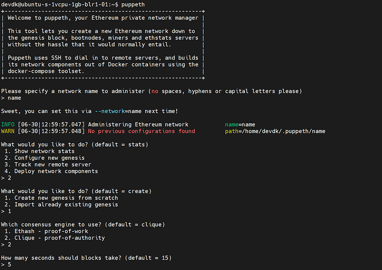
Task: Click the network name input line 'name'
Action: (x=11, y=98)
